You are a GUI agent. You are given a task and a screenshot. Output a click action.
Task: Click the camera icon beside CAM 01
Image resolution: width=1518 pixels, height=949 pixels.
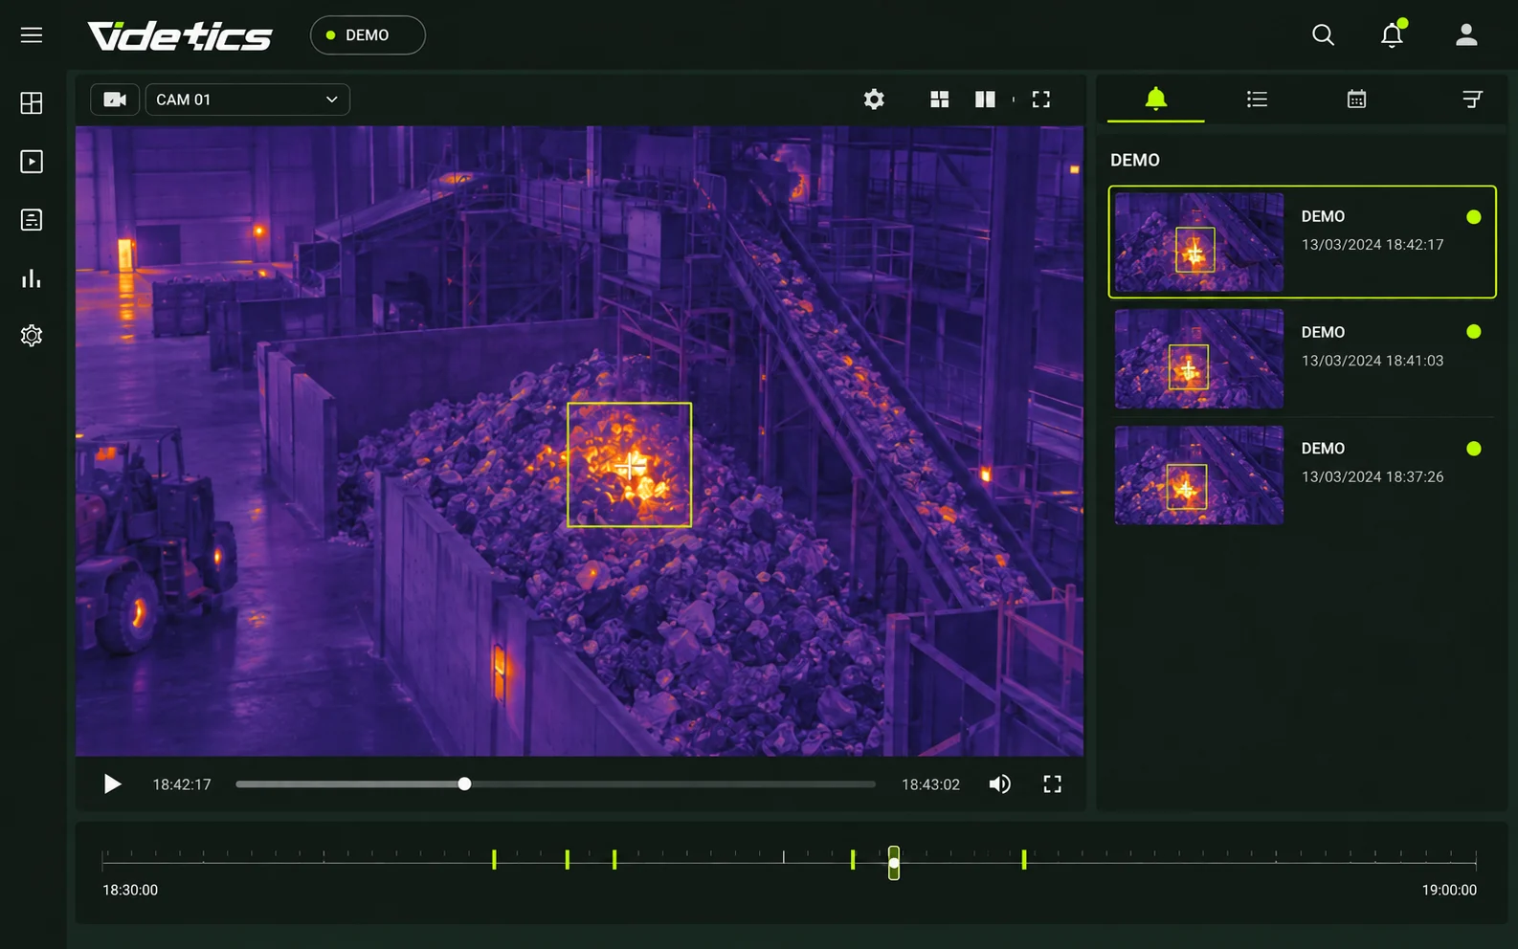coord(115,99)
